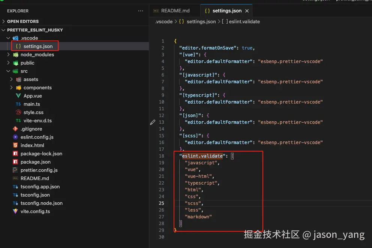Viewport: 372px width, 248px height.
Task: Click the npm icon beside package.json
Action: [x=15, y=162]
